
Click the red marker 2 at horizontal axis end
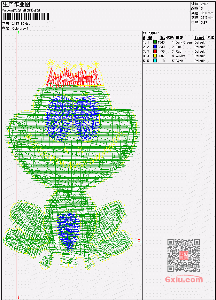(139, 240)
